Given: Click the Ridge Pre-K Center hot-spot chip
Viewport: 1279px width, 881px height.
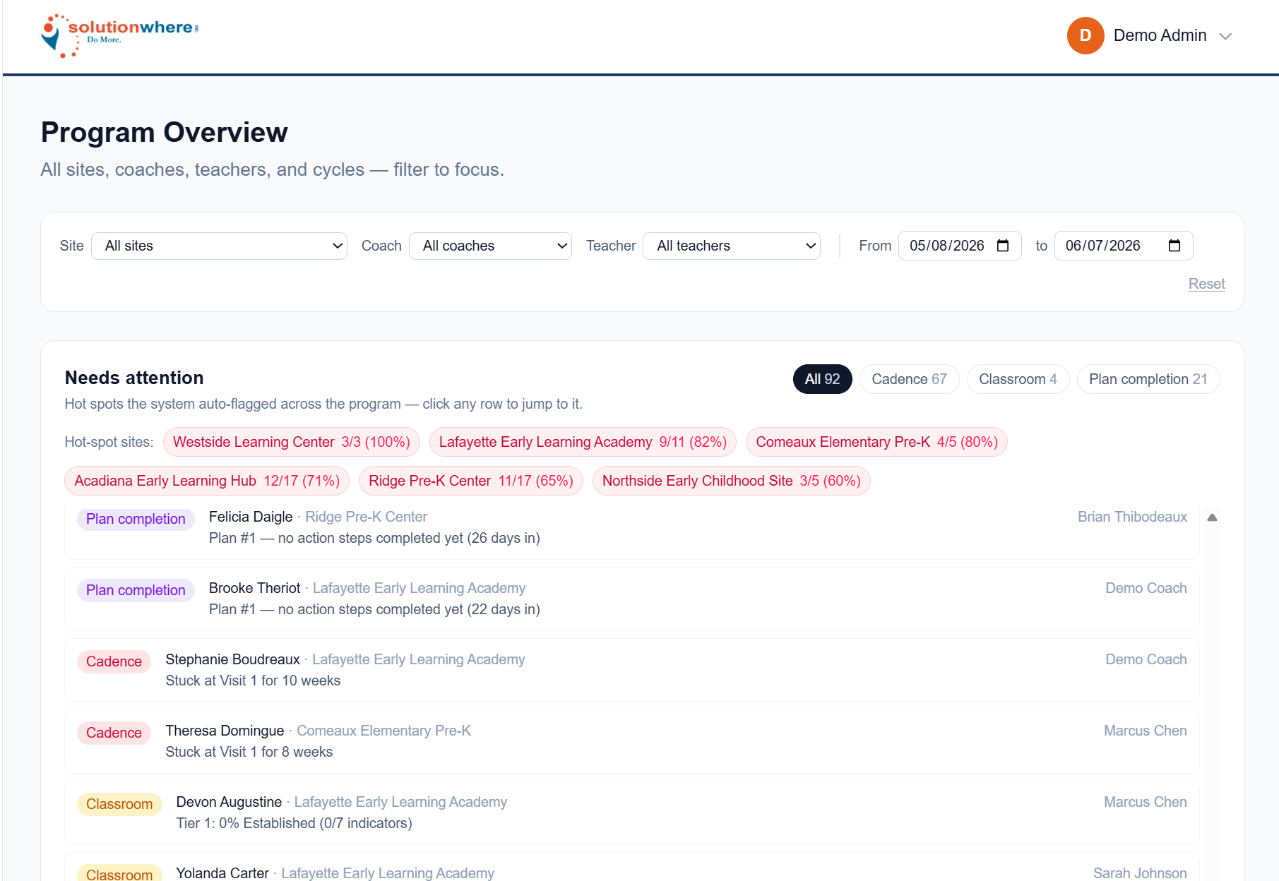Looking at the screenshot, I should click(x=471, y=481).
